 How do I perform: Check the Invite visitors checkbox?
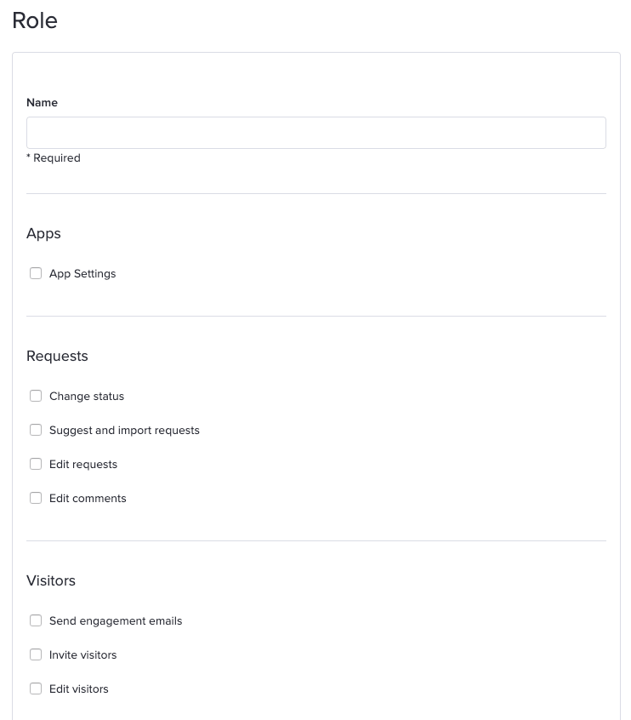(x=36, y=654)
